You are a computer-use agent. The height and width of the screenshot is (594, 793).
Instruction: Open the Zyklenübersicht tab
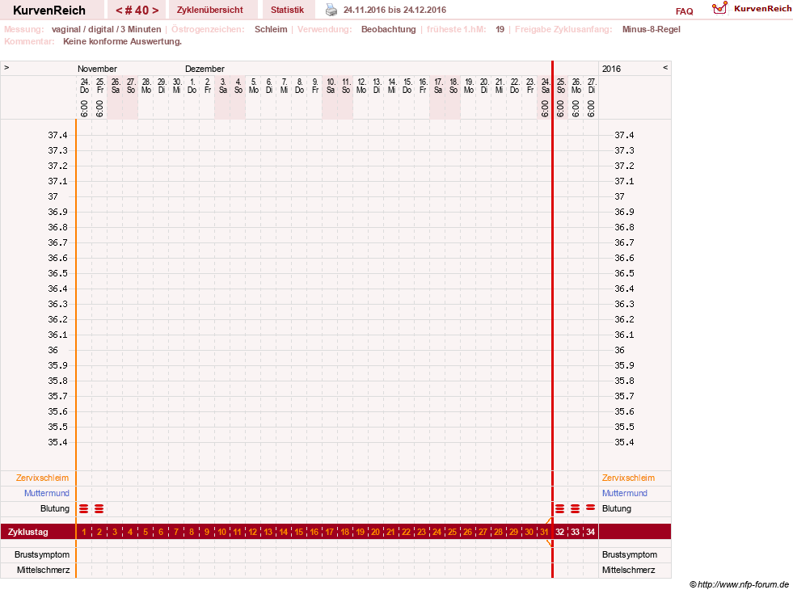210,10
